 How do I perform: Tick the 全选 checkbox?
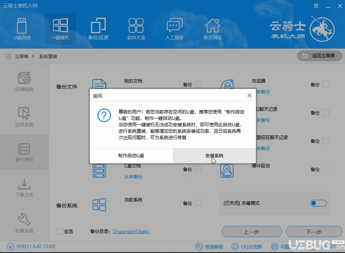pyautogui.click(x=59, y=231)
